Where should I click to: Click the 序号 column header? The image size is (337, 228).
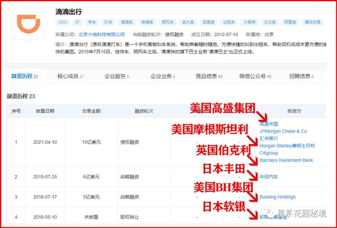[x=16, y=111]
